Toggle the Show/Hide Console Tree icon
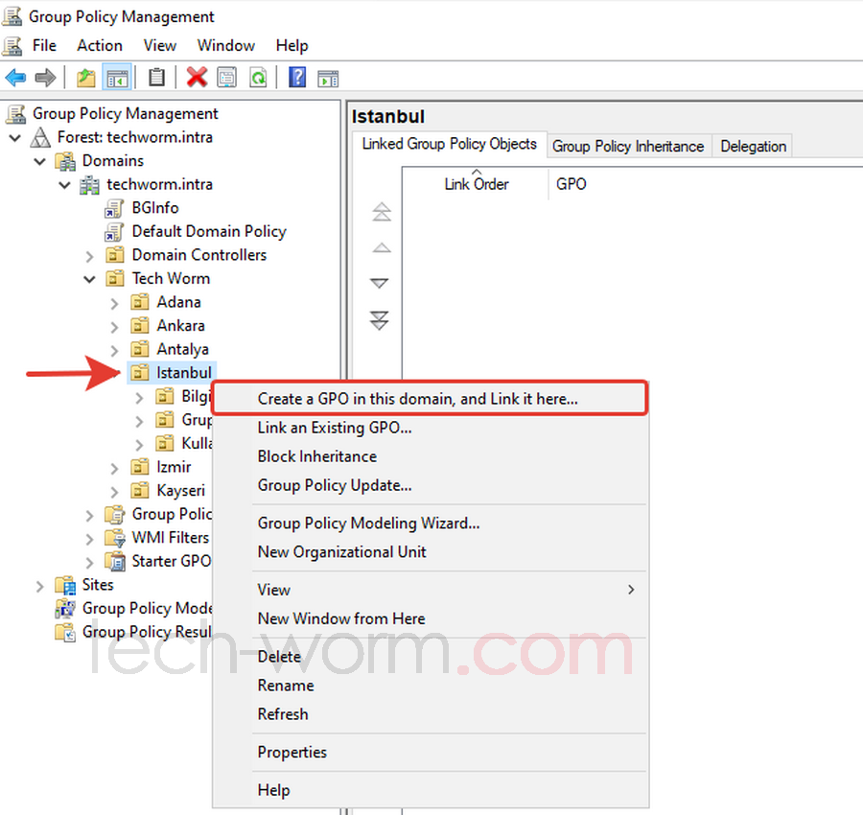Image resolution: width=863 pixels, height=815 pixels. pos(117,78)
